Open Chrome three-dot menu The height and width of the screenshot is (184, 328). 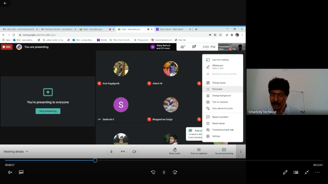(x=242, y=35)
